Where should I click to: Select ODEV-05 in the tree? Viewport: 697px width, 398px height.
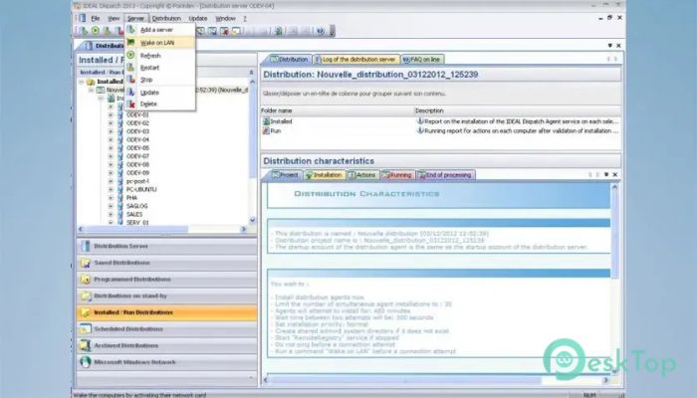(137, 148)
